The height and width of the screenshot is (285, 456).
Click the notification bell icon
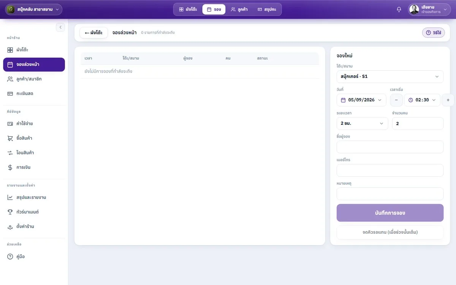point(399,9)
